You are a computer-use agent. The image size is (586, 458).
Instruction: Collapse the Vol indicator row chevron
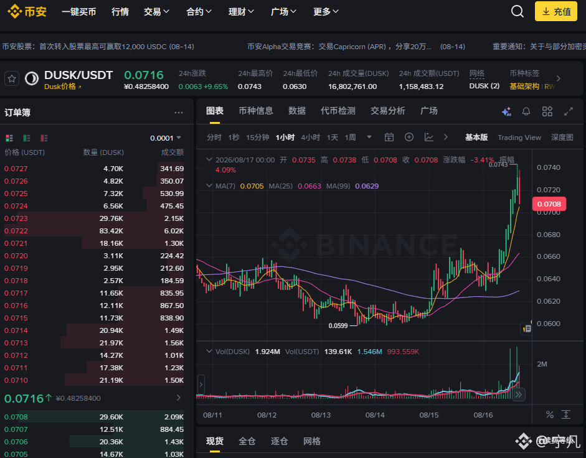209,351
